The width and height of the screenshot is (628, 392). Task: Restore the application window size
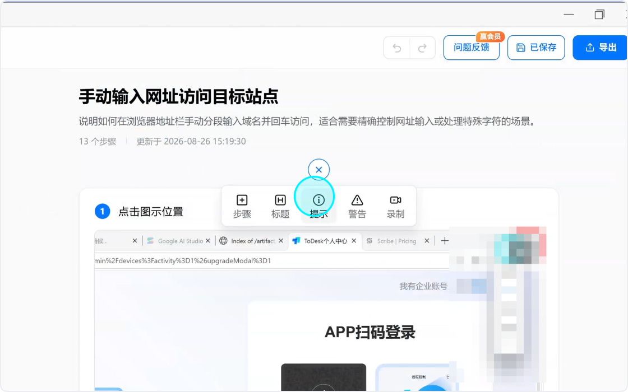(x=599, y=15)
